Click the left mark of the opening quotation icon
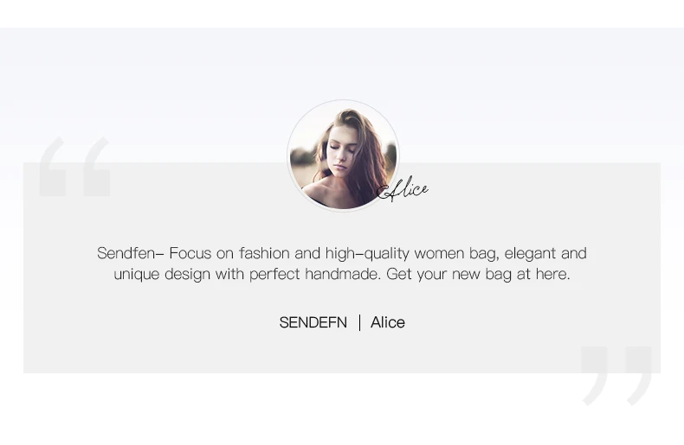The height and width of the screenshot is (445, 684). (52, 166)
